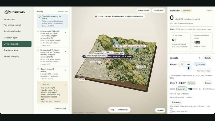Click the CrisisTwin logo icon
Screen dimensions: 215x121
click(x=7, y=12)
